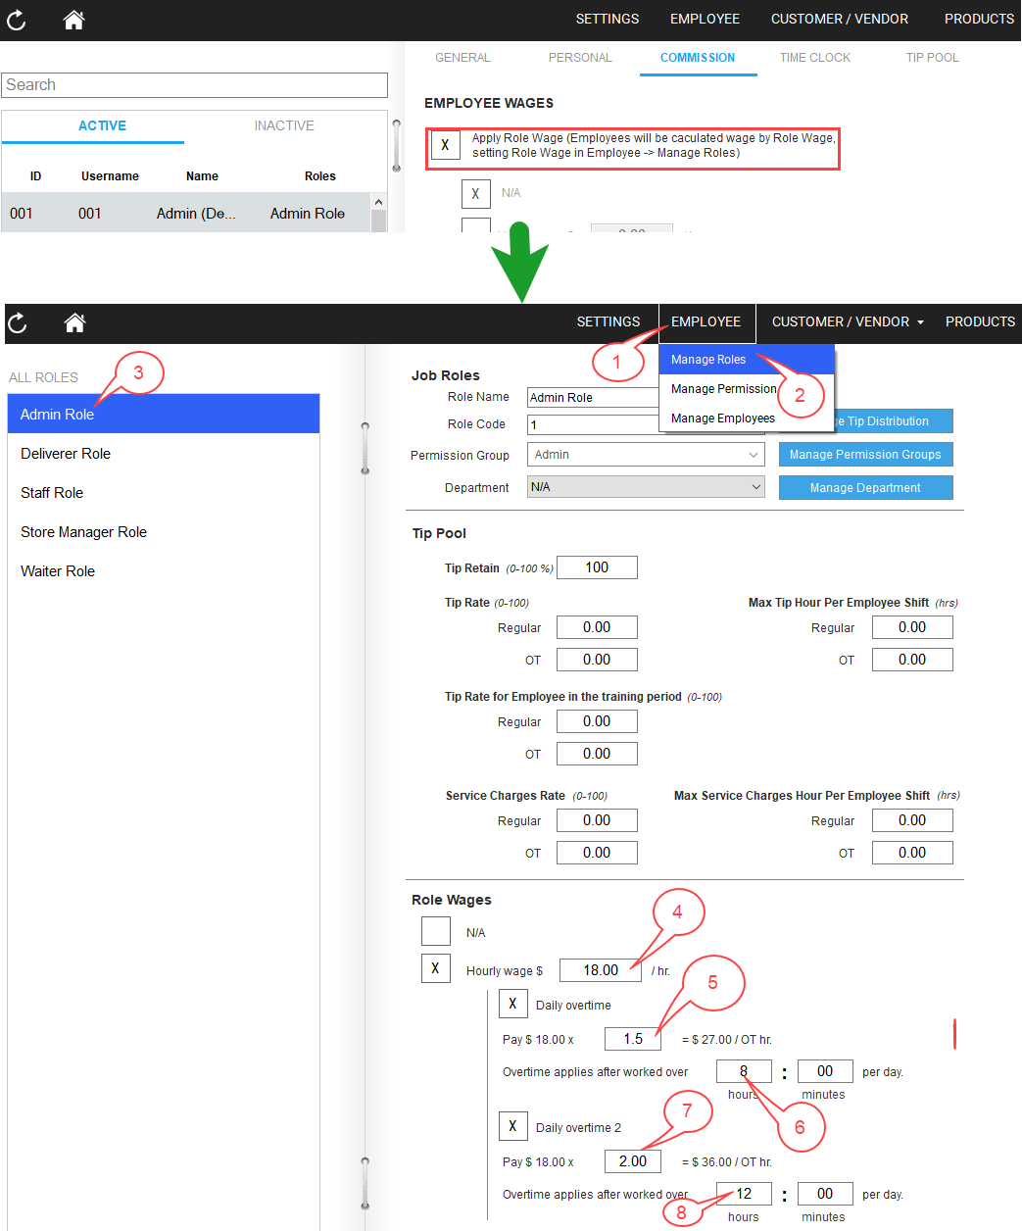This screenshot has width=1022, height=1231.
Task: Open the Permission Group dropdown showing Admin
Action: tap(645, 454)
